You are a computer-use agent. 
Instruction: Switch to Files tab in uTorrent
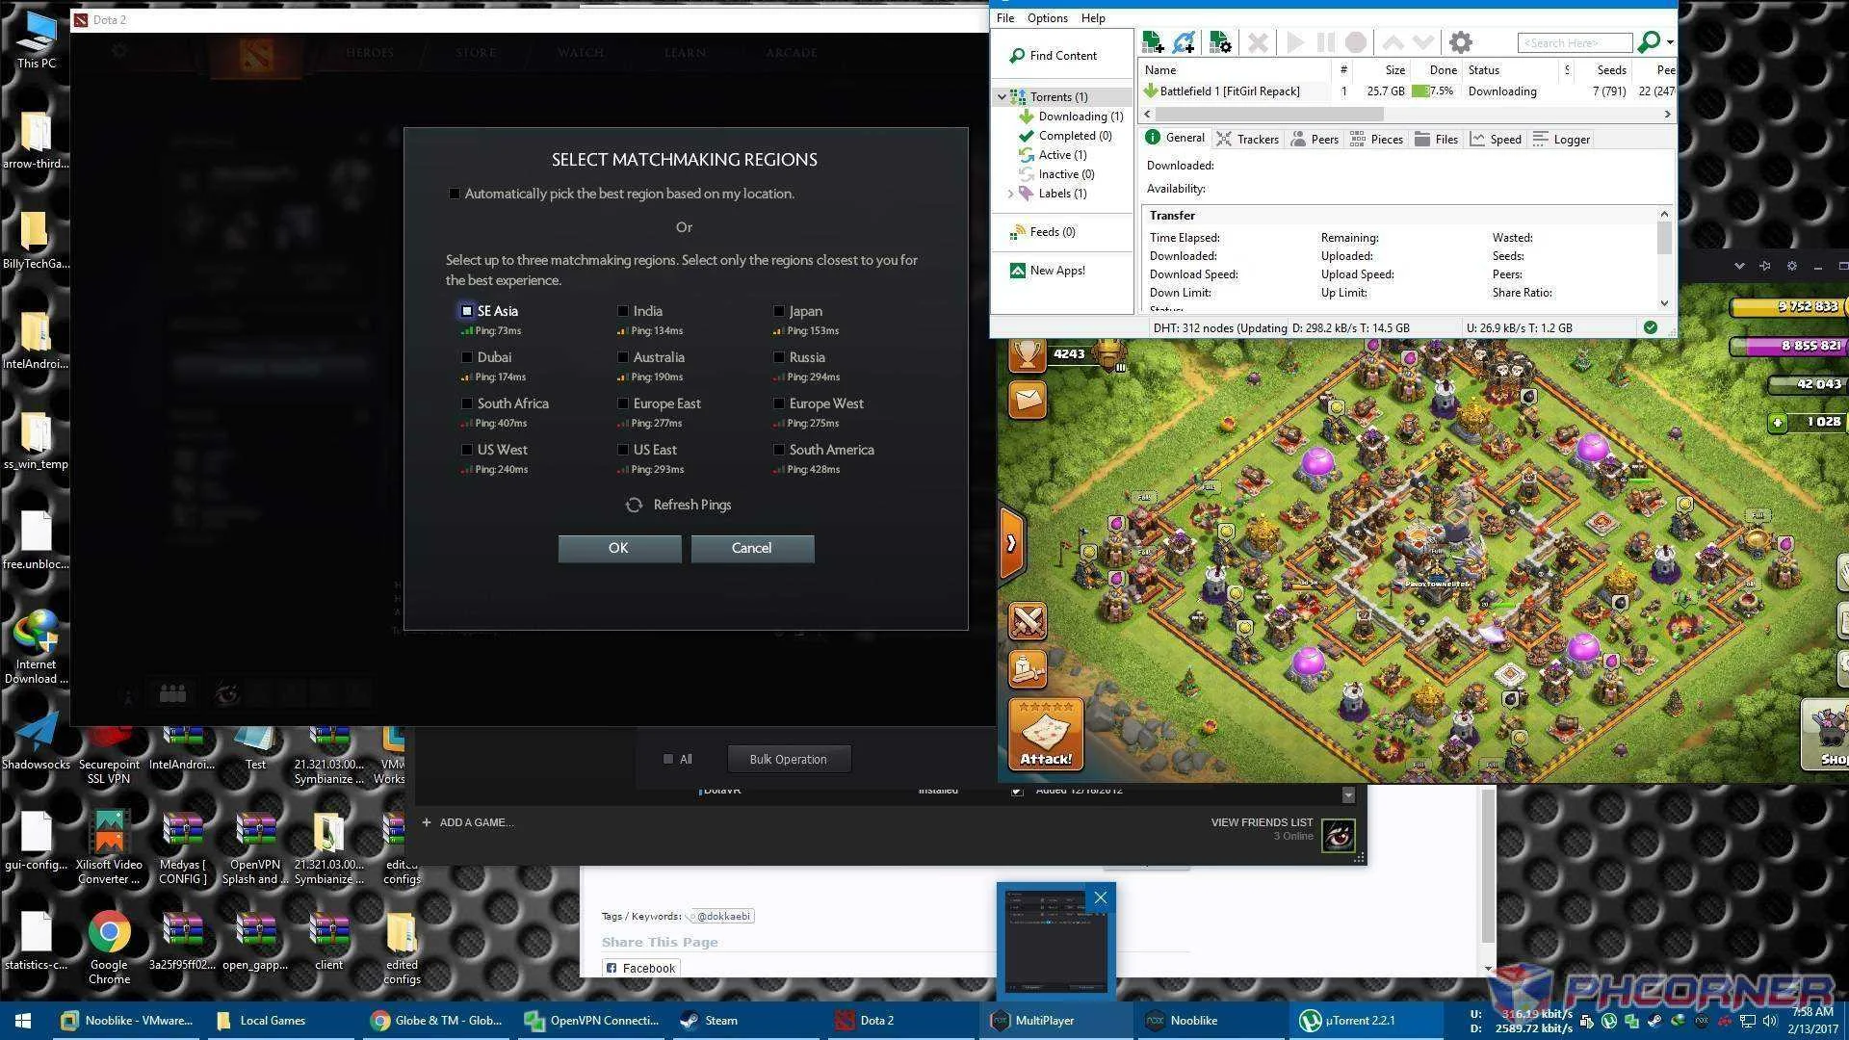coord(1436,140)
